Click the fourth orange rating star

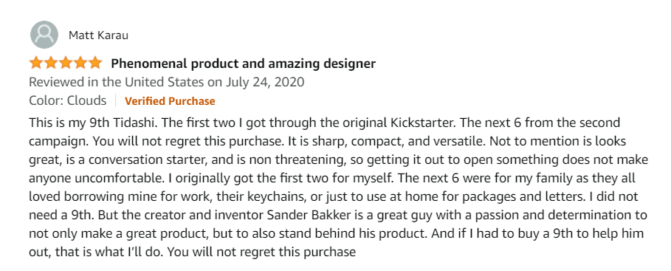tap(80, 64)
